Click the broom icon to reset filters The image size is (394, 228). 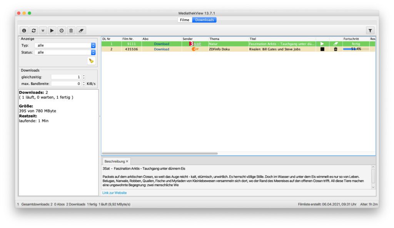pos(91,61)
